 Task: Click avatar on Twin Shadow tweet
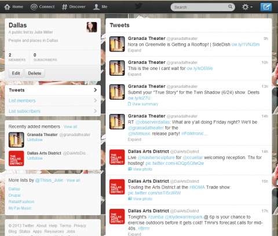coord(117,92)
